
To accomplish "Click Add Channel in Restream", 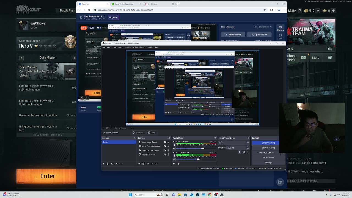I will click(x=233, y=35).
